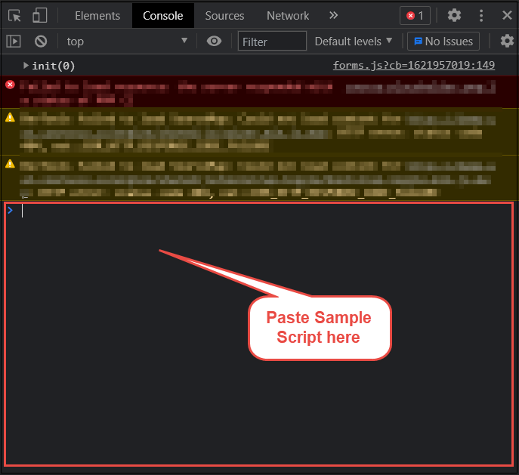Click the red error icon in log
The height and width of the screenshot is (475, 519).
pos(10,85)
